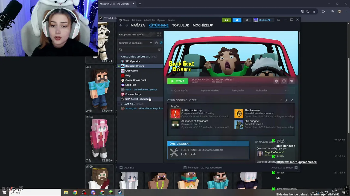Collapse the STEAM AİLE category
Image resolution: width=350 pixels, height=196 pixels.
(x=119, y=104)
